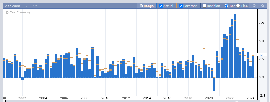This screenshot has width=270, height=102.
Task: Uncheck the Actual data checkbox
Action: (161, 6)
